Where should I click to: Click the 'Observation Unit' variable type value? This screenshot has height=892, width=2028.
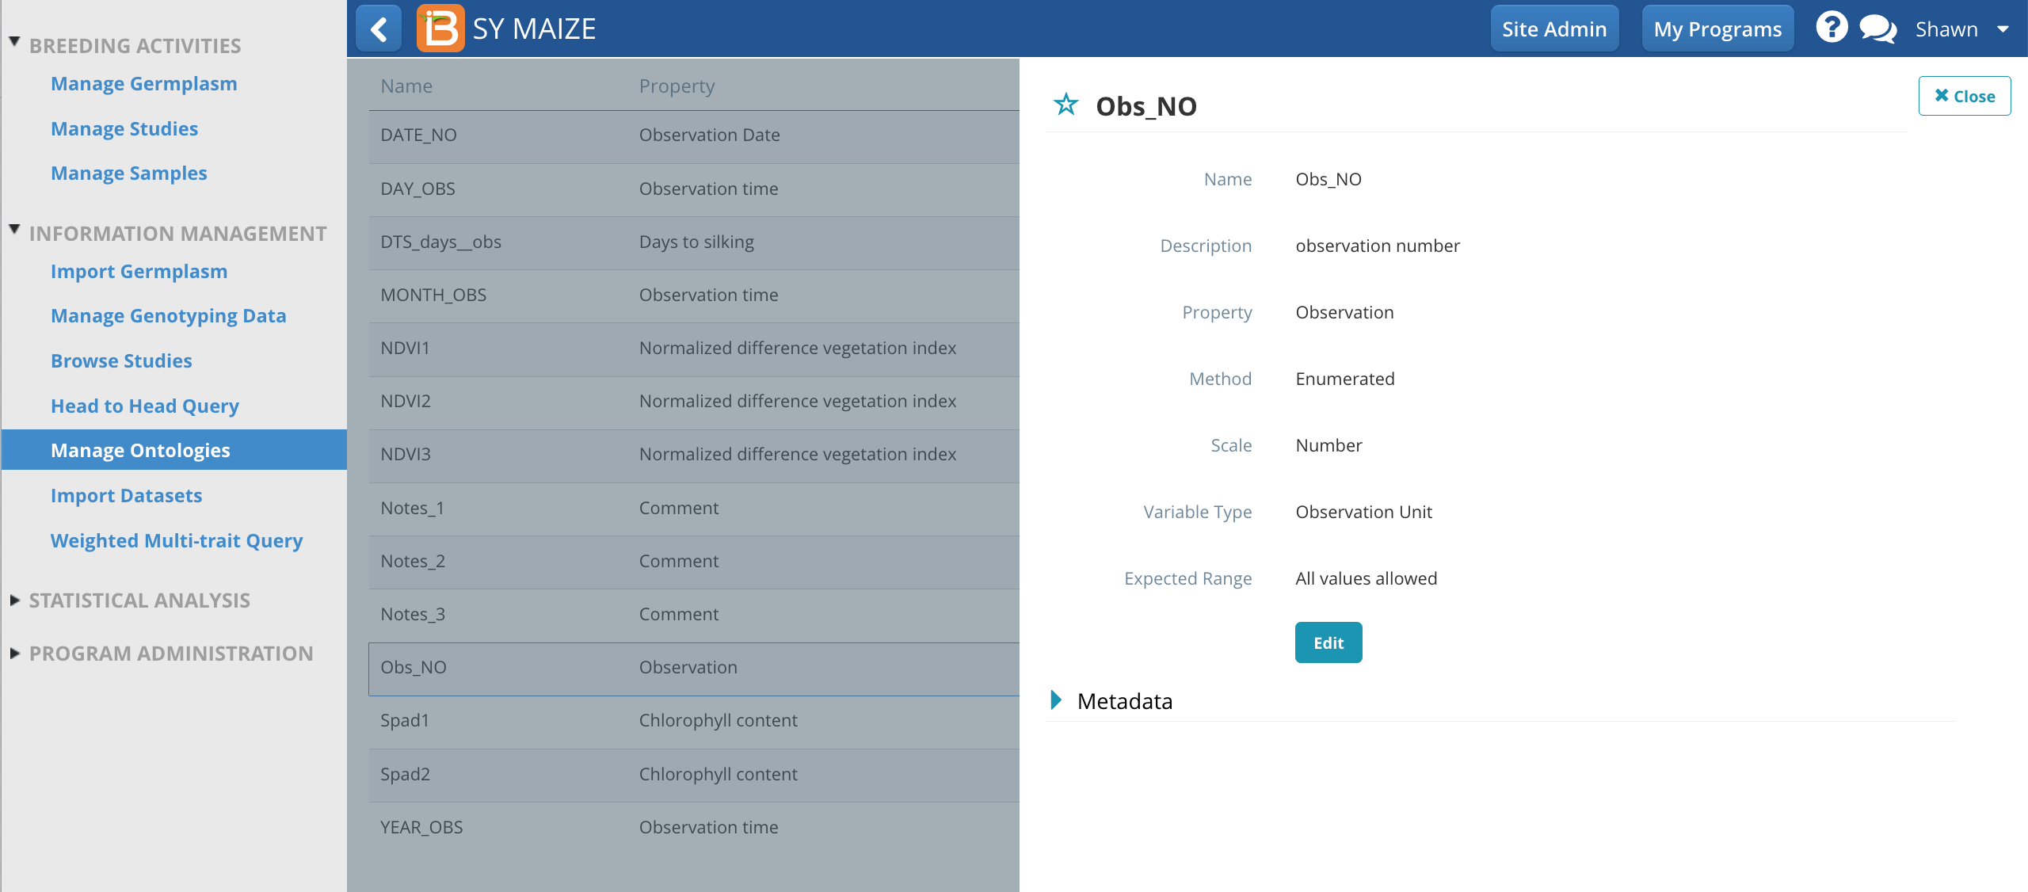click(1364, 513)
